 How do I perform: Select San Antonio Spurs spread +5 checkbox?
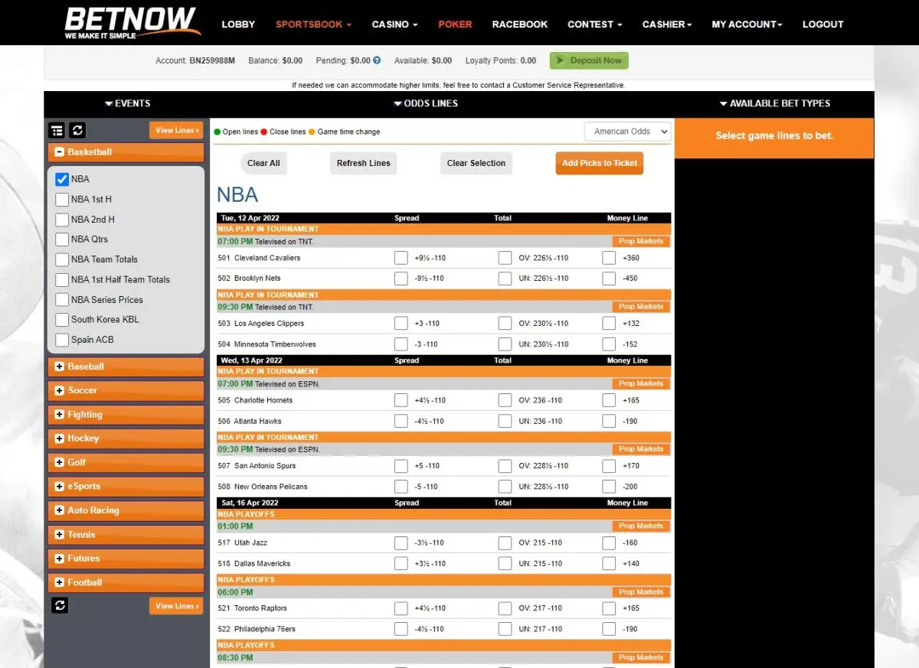[401, 466]
